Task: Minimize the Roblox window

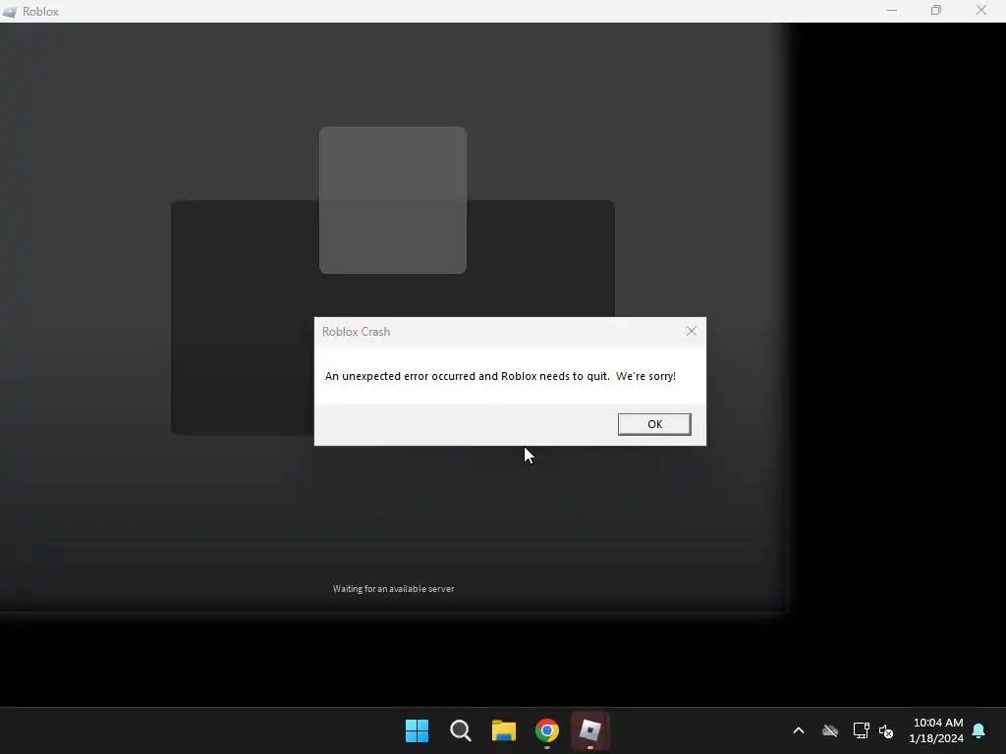Action: coord(892,11)
